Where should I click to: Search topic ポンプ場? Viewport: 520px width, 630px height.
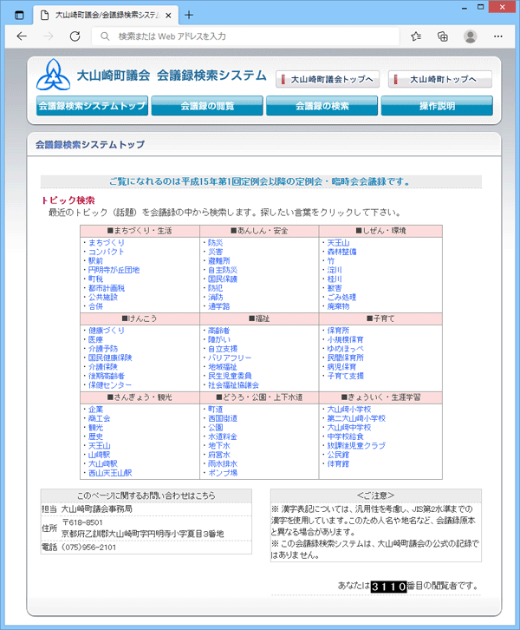click(222, 473)
